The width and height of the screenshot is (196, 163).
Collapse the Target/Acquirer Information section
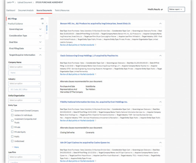[x=40, y=55]
